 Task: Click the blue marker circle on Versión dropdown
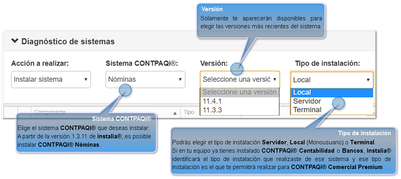click(x=237, y=69)
